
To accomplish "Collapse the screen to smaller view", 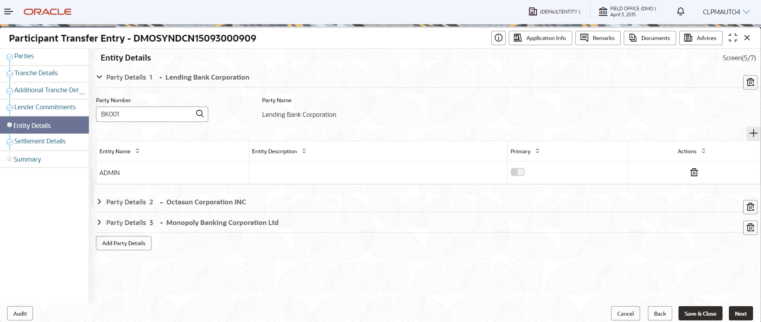I will [733, 38].
